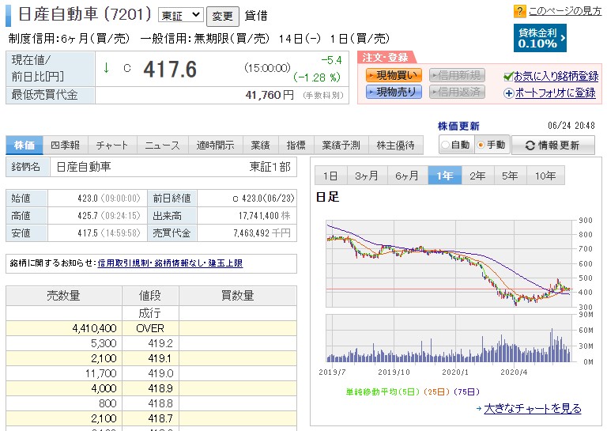The image size is (607, 431).
Task: Click the 419.2 price row
Action: (152, 343)
